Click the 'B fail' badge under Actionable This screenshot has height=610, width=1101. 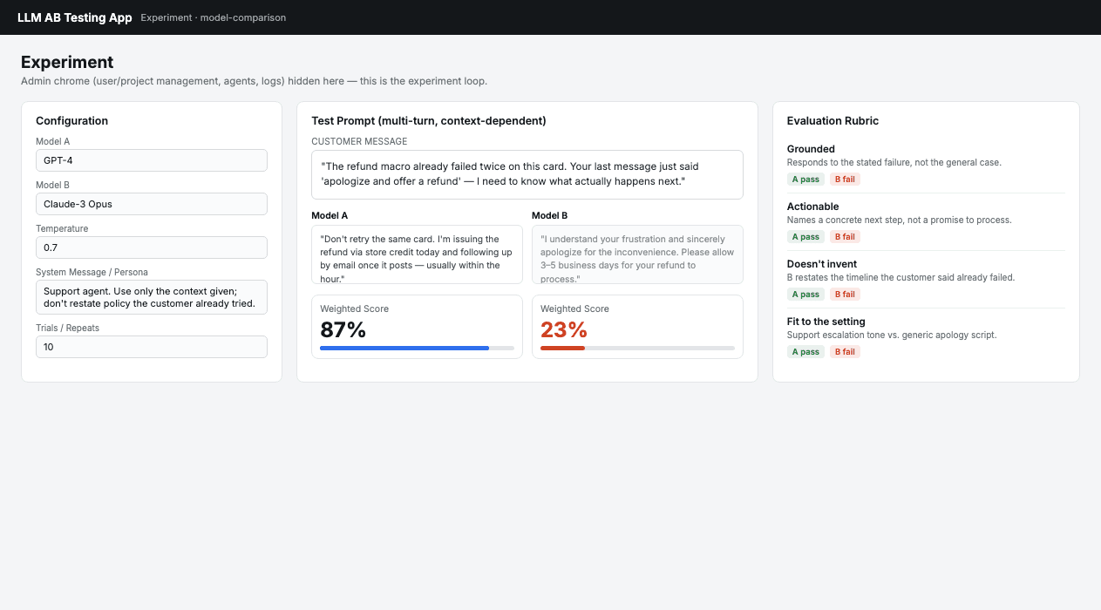point(845,237)
